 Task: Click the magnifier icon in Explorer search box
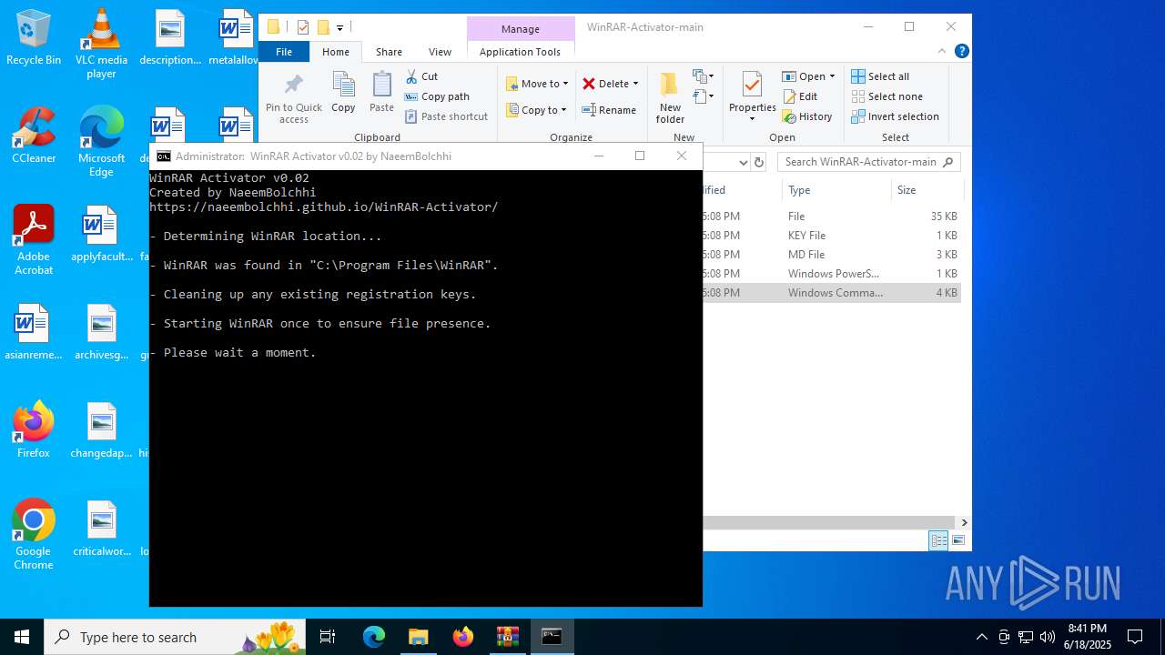(947, 162)
